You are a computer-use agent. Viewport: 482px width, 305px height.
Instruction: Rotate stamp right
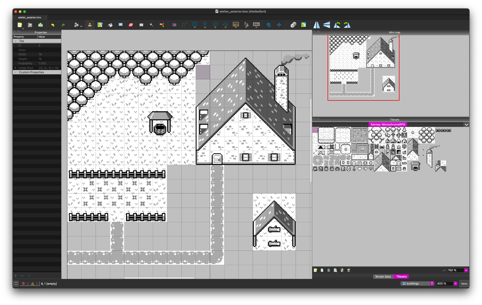pyautogui.click(x=347, y=25)
